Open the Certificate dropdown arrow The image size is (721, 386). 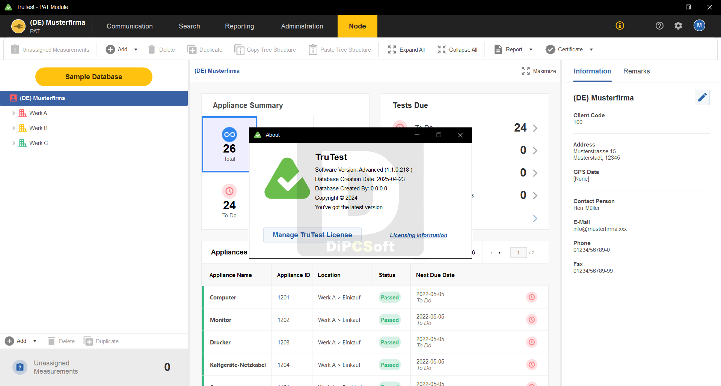pyautogui.click(x=591, y=49)
